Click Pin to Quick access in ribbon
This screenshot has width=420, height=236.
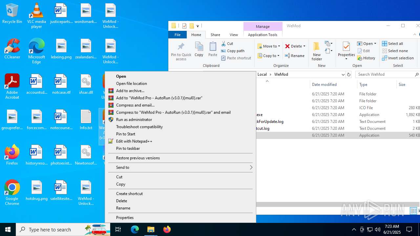(181, 51)
